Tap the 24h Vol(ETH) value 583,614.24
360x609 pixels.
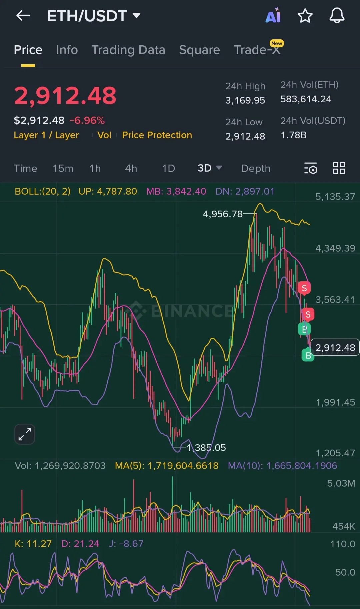point(306,99)
